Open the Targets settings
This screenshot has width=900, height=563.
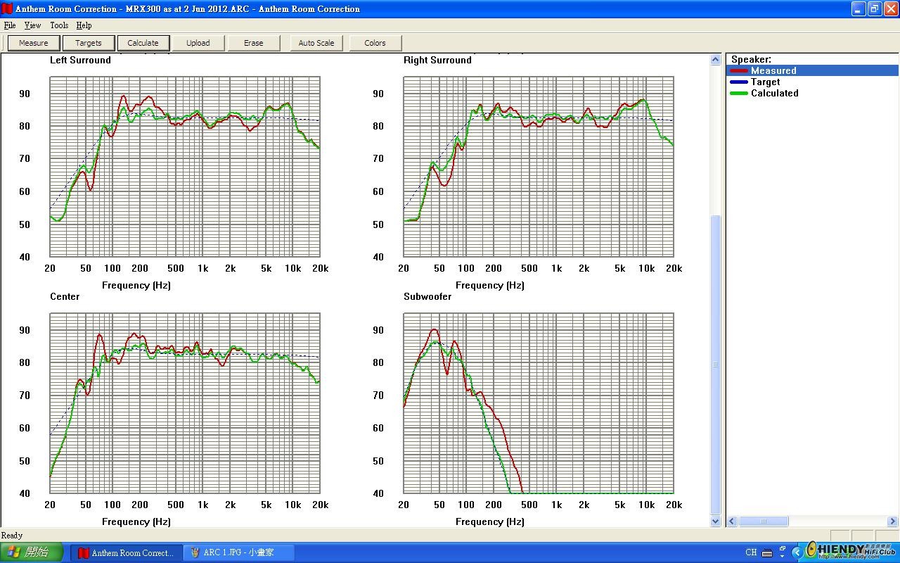(89, 43)
